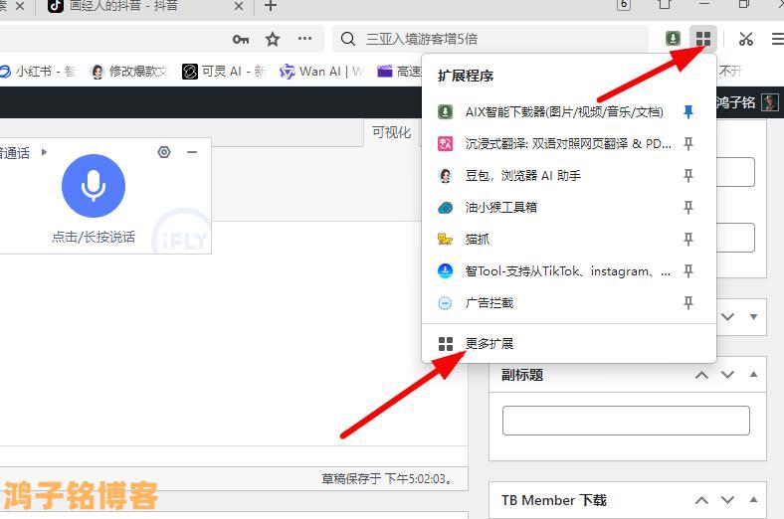This screenshot has width=784, height=519.
Task: Pin the 广告拦截 extension
Action: (x=687, y=303)
